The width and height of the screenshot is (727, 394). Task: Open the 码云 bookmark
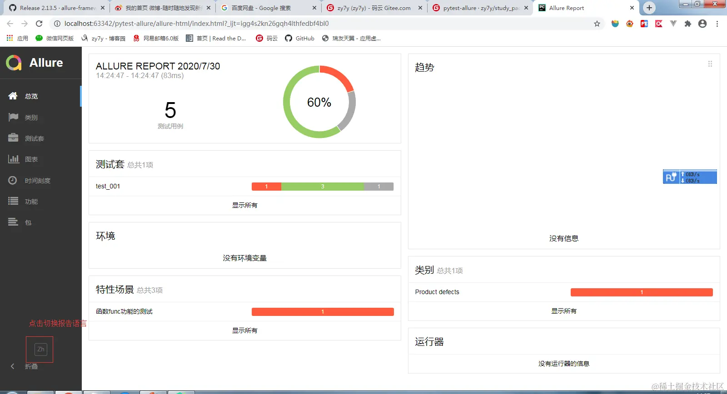tap(266, 38)
